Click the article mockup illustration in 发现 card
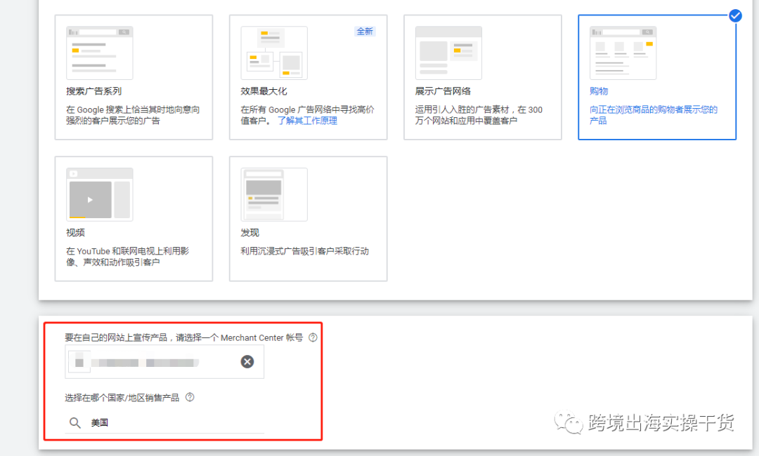This screenshot has height=456, width=759. click(x=273, y=194)
